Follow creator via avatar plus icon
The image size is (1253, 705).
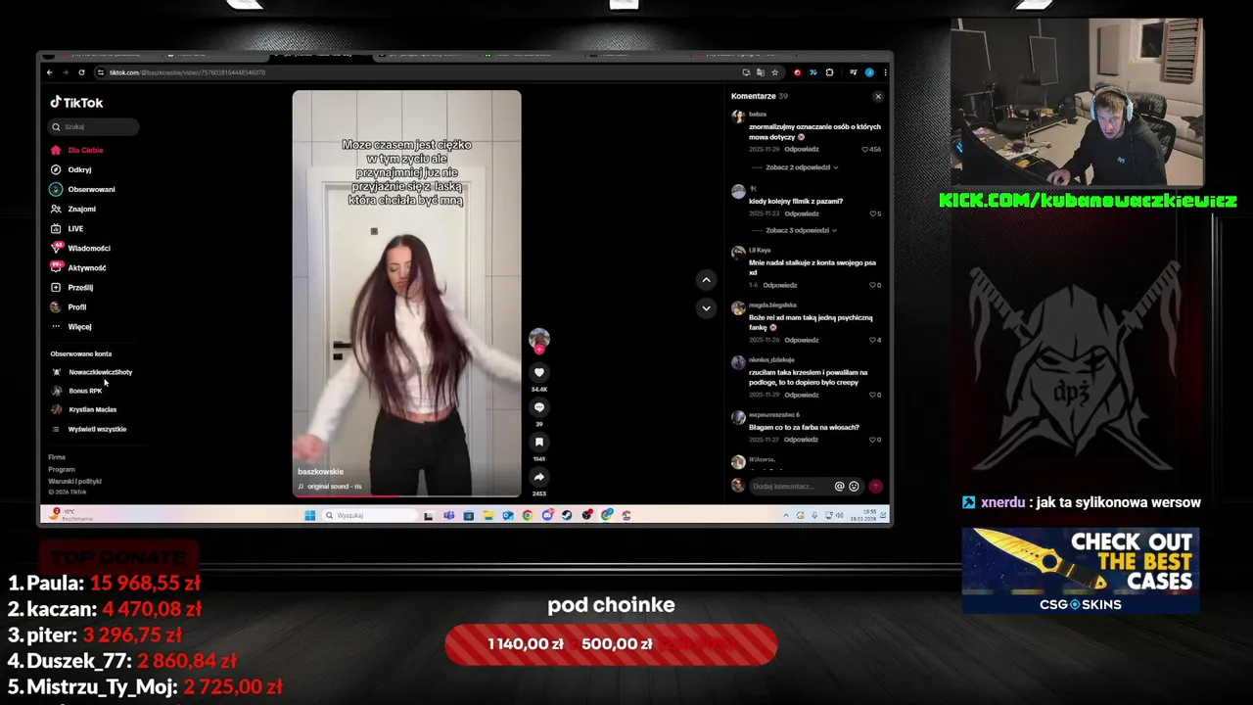(538, 350)
